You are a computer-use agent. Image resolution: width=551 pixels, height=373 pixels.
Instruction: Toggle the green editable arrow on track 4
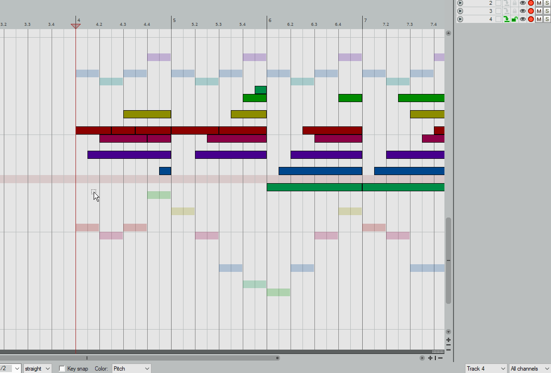point(507,19)
